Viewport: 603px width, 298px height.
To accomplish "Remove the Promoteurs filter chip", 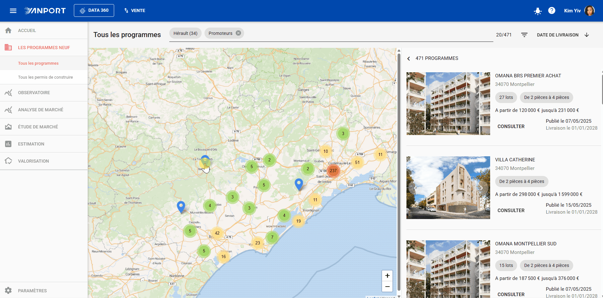I will (238, 33).
